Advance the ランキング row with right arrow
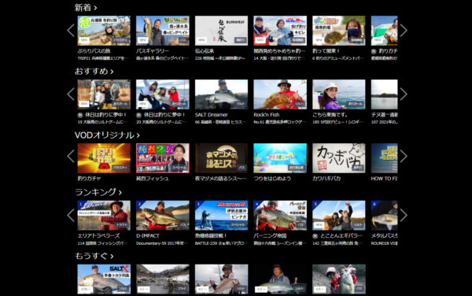Screen dimensions: 472x296 tap(404, 215)
